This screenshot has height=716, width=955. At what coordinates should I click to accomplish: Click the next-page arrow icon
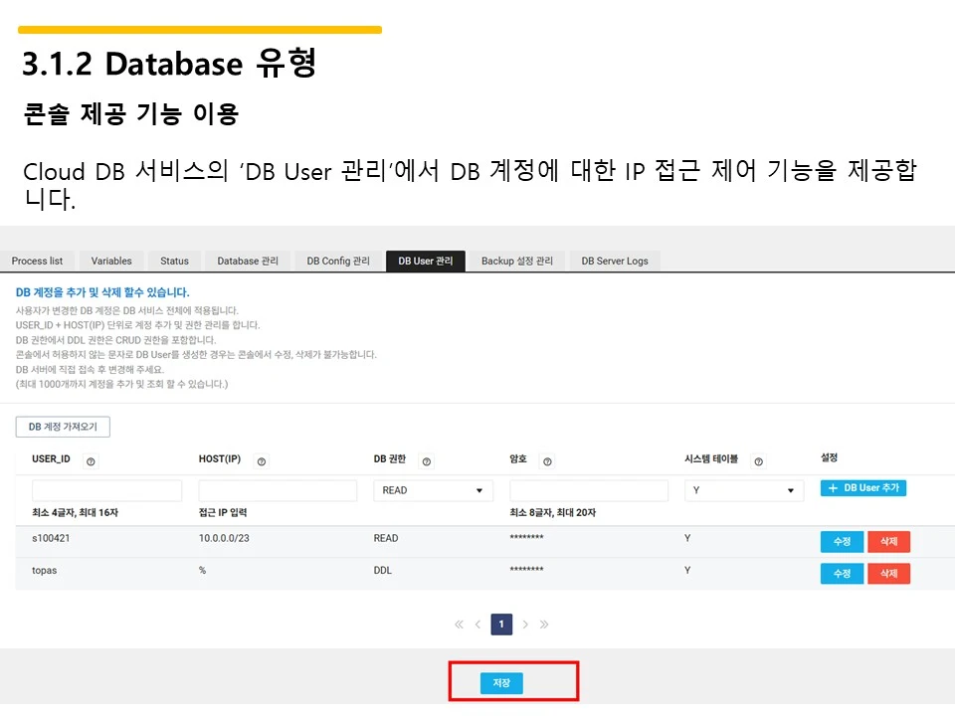pos(525,625)
